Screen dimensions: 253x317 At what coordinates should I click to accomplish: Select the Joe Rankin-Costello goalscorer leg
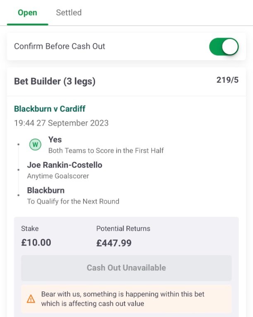[x=64, y=170]
